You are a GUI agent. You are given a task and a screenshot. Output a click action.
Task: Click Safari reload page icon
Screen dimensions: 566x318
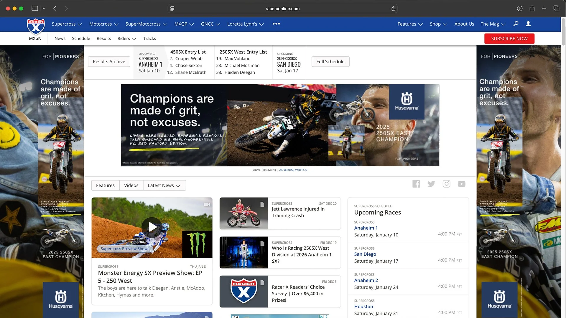tap(393, 9)
